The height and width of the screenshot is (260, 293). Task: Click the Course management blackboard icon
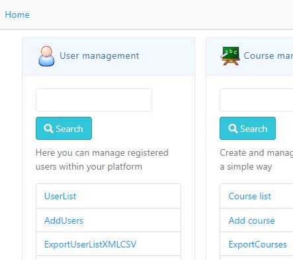(230, 56)
